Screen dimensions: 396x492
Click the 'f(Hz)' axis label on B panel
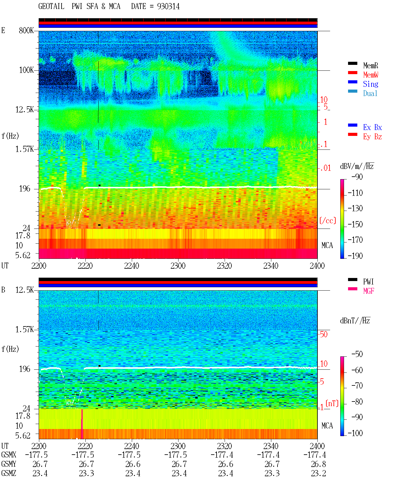pyautogui.click(x=10, y=349)
